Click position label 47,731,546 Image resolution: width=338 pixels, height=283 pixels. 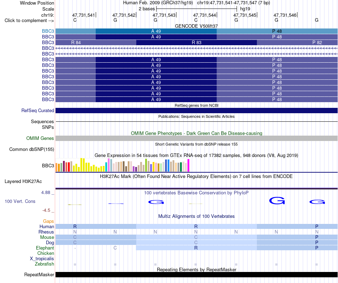pos(285,15)
